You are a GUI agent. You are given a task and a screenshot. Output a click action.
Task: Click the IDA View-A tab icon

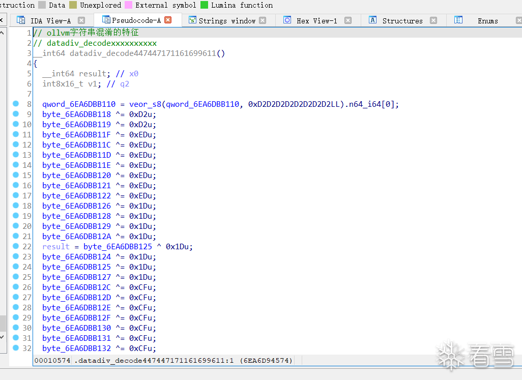21,20
